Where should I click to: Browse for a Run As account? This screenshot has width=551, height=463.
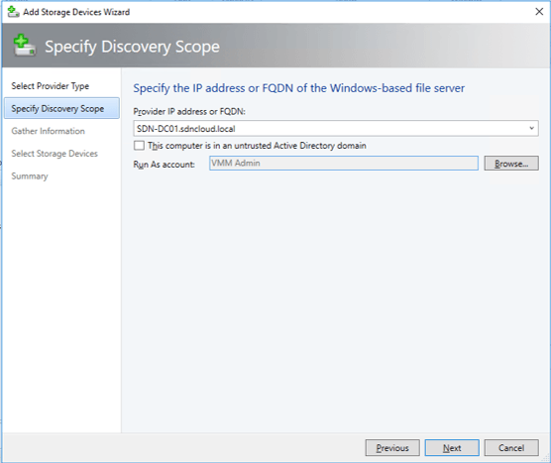tap(511, 164)
